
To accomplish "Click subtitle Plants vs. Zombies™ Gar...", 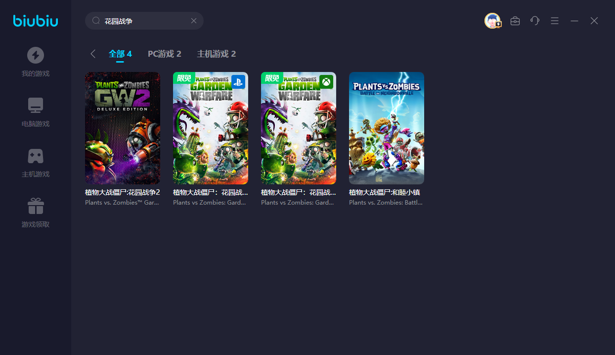I will pyautogui.click(x=123, y=202).
